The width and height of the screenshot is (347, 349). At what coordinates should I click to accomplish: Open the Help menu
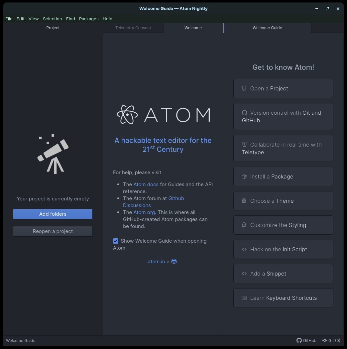[107, 19]
